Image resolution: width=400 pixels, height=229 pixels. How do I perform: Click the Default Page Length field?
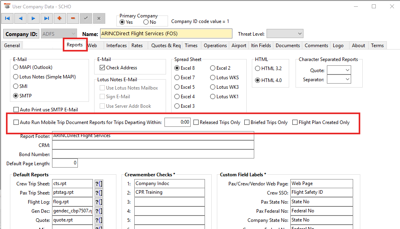point(65,163)
